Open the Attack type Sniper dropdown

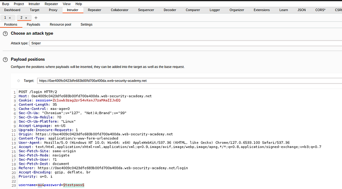[x=186, y=43]
